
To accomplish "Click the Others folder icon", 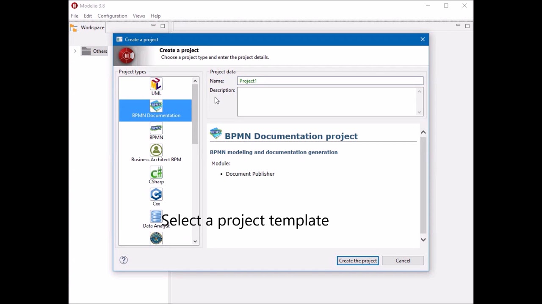I will click(x=86, y=51).
